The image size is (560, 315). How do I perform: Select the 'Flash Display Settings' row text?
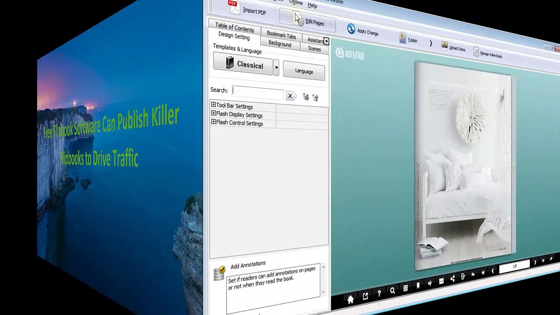coord(239,115)
